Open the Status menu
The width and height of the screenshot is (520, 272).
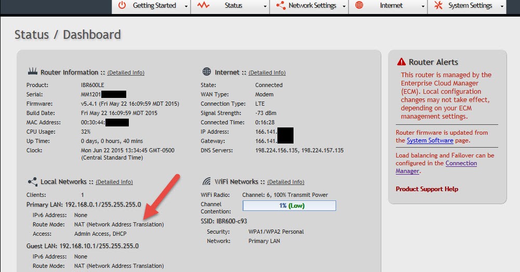point(230,6)
